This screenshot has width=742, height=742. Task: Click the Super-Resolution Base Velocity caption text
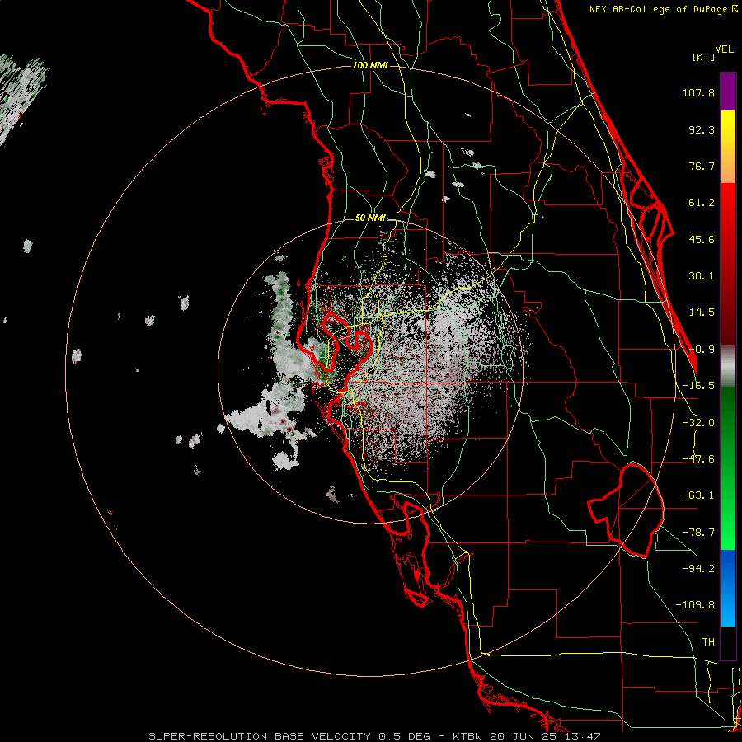point(289,736)
